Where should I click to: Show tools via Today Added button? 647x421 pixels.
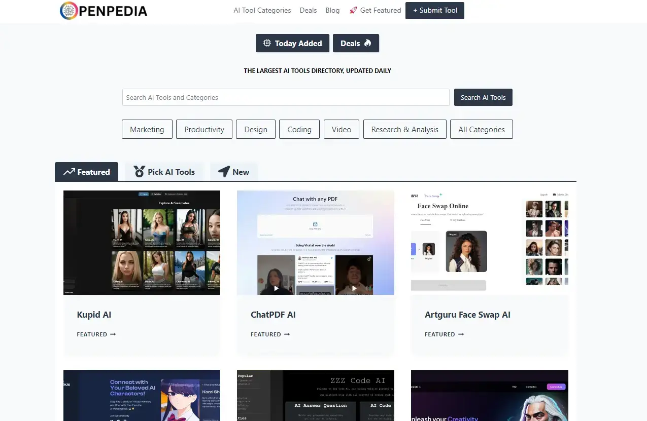[292, 44]
